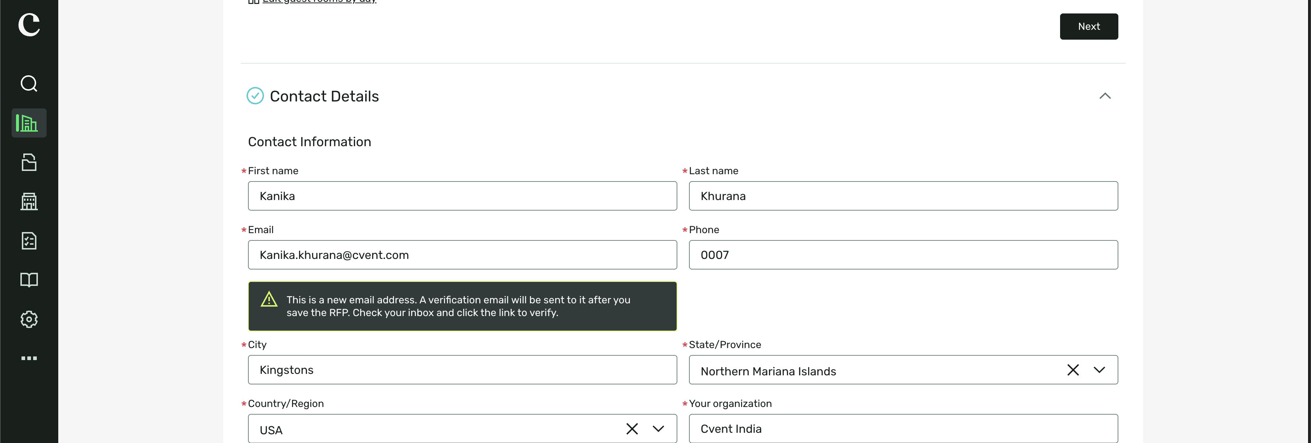This screenshot has height=443, width=1311.
Task: Expand the Country/Region dropdown arrow
Action: tap(658, 429)
